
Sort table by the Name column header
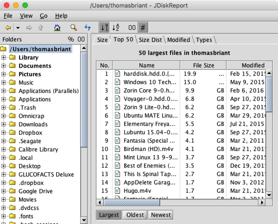[146, 65]
